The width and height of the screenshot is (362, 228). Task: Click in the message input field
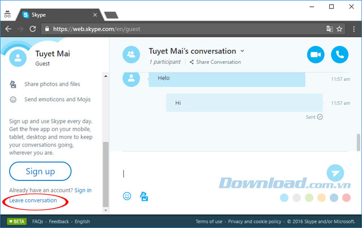[223, 174]
